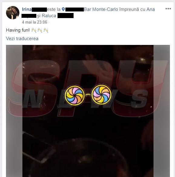Screen dimensions: 175x177
Task: Click Irina's round profile picture
Action: [13, 13]
